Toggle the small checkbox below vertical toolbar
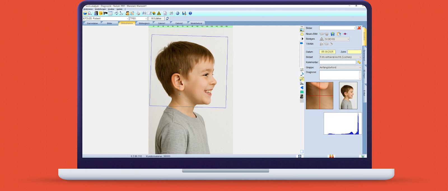 coord(302,152)
